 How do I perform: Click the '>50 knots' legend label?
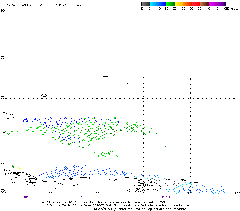pyautogui.click(x=231, y=9)
